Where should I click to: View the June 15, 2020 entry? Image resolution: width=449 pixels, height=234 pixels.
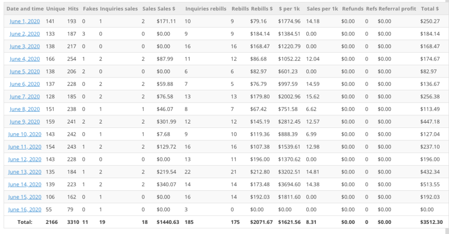point(25,197)
